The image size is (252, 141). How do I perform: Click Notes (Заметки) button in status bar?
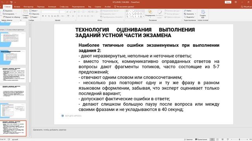click(x=188, y=139)
